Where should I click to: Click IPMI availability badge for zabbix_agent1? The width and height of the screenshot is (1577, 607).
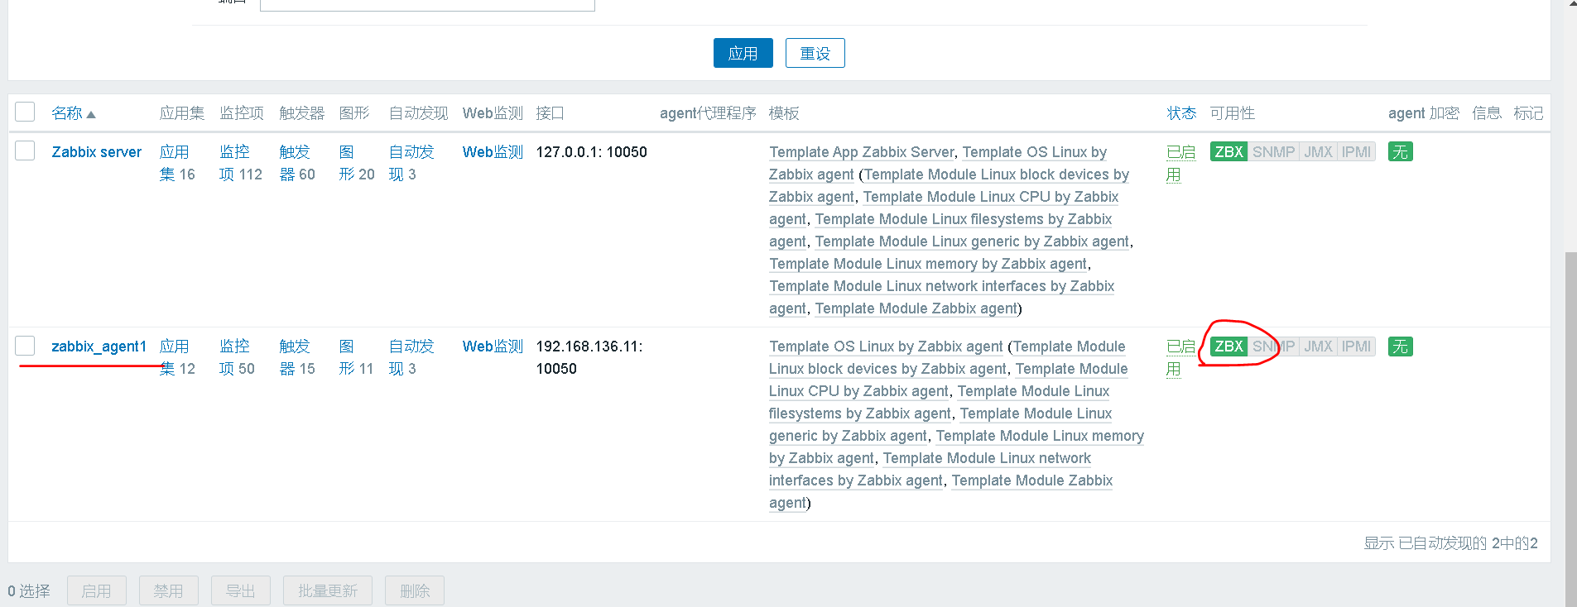[1356, 347]
